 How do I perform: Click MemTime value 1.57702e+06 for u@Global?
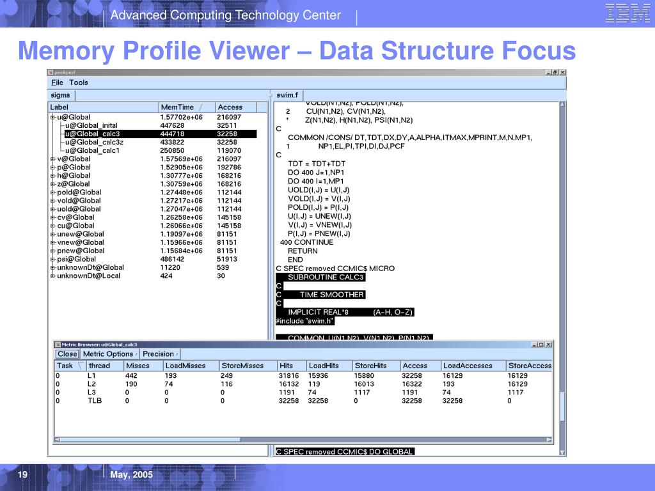(181, 118)
